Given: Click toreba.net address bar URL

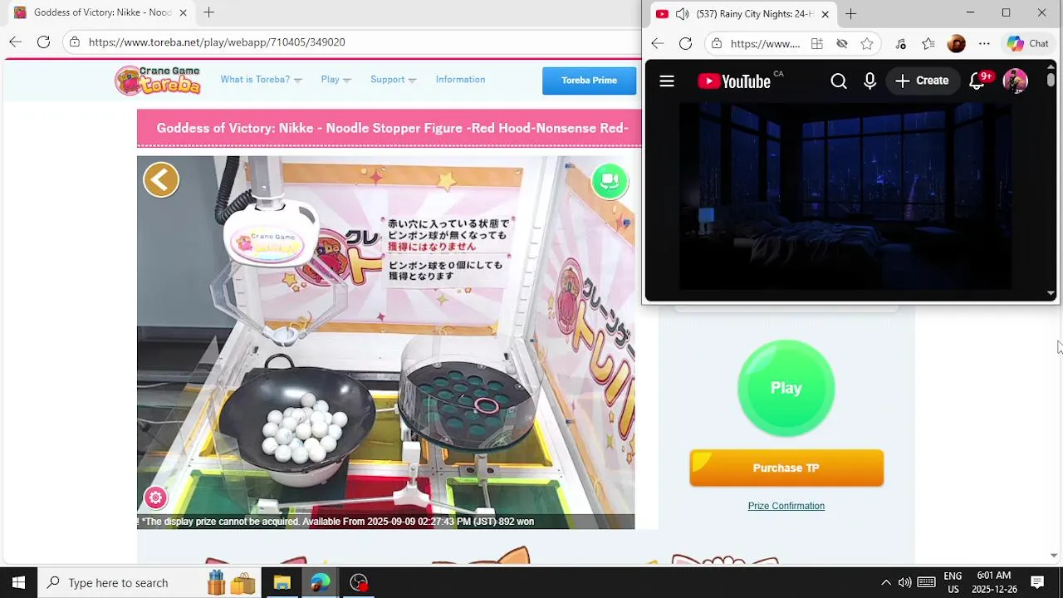Looking at the screenshot, I should coord(216,42).
